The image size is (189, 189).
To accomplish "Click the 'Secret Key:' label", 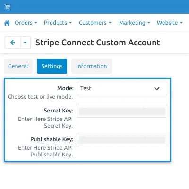I will coord(59,111).
